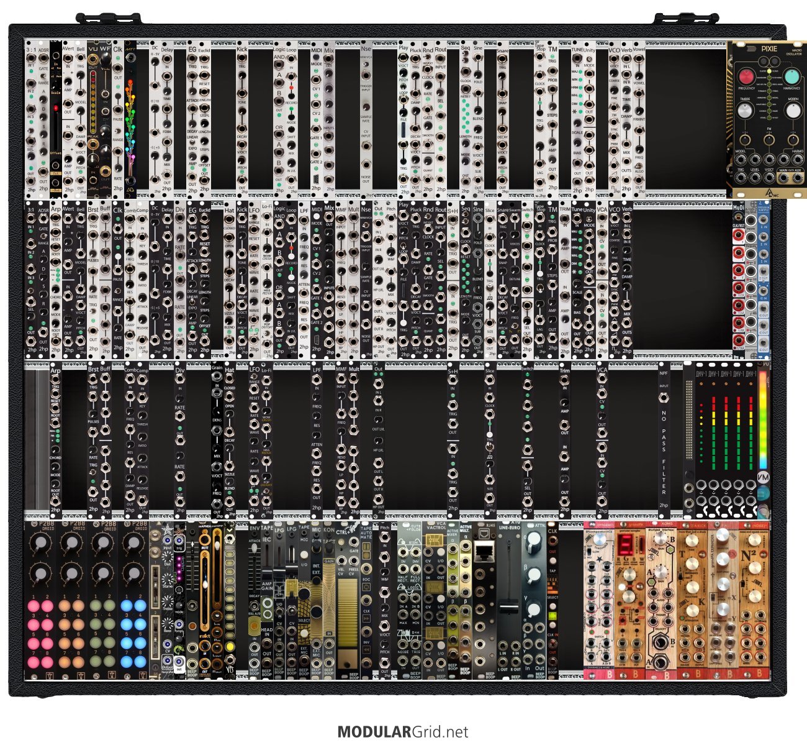The width and height of the screenshot is (807, 745).
Task: Select the Swarm 2hp module
Action: [515, 280]
